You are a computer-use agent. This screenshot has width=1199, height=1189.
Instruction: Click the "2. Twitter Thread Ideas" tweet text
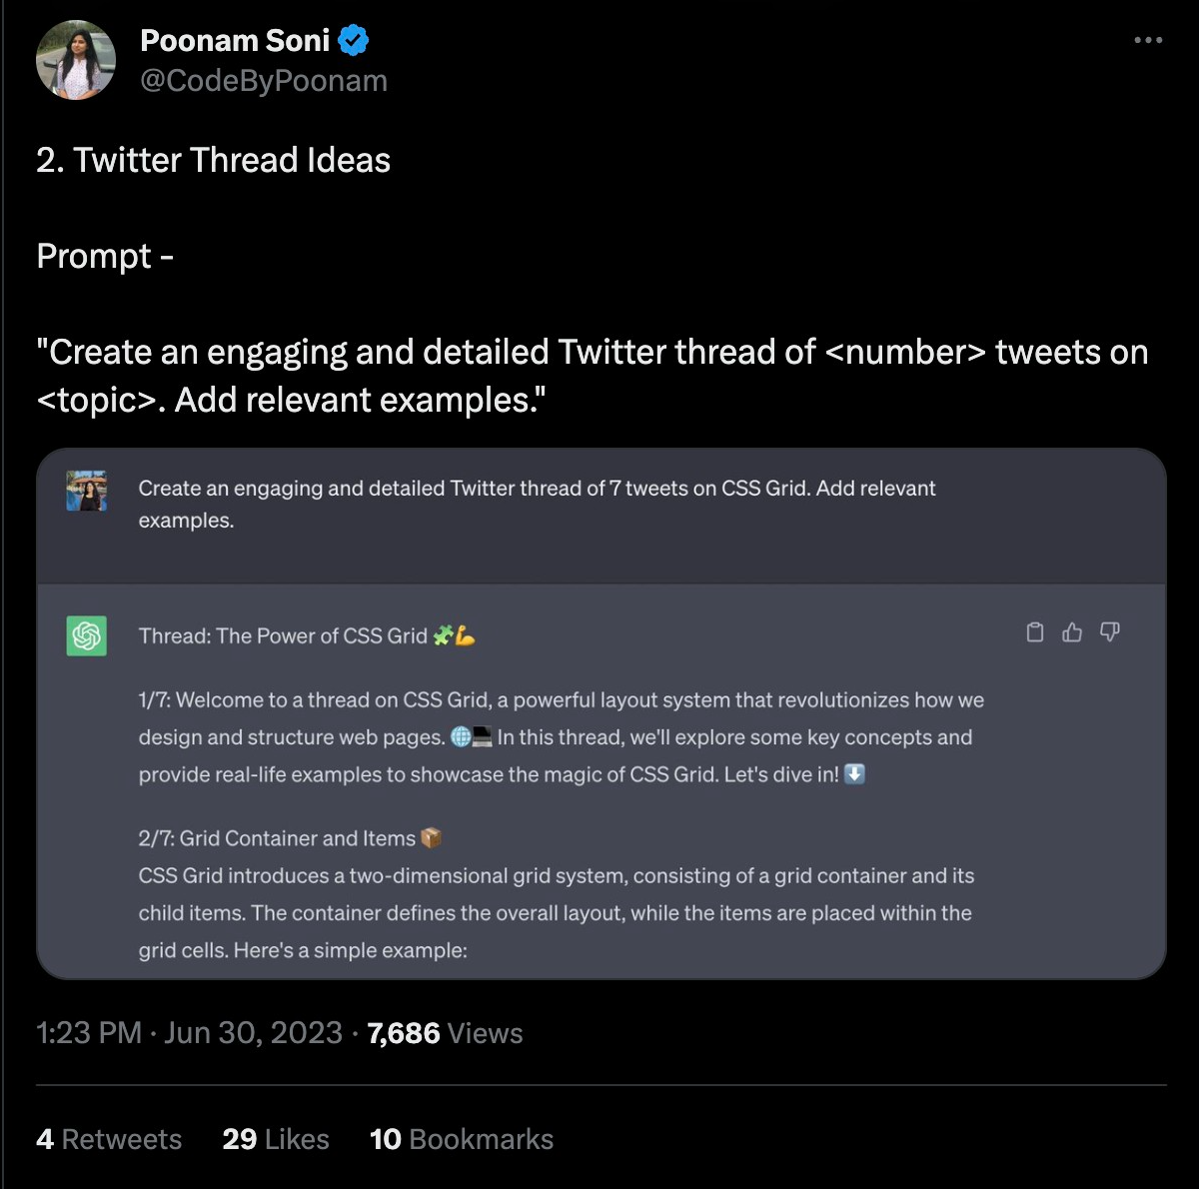(x=213, y=160)
